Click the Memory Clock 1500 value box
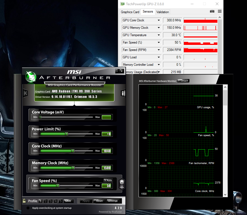Screen dimensions: 247x215 click(106, 168)
